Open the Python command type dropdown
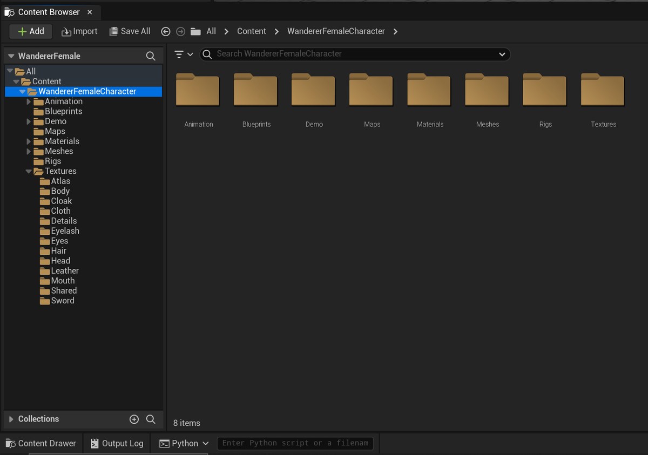 [x=184, y=443]
